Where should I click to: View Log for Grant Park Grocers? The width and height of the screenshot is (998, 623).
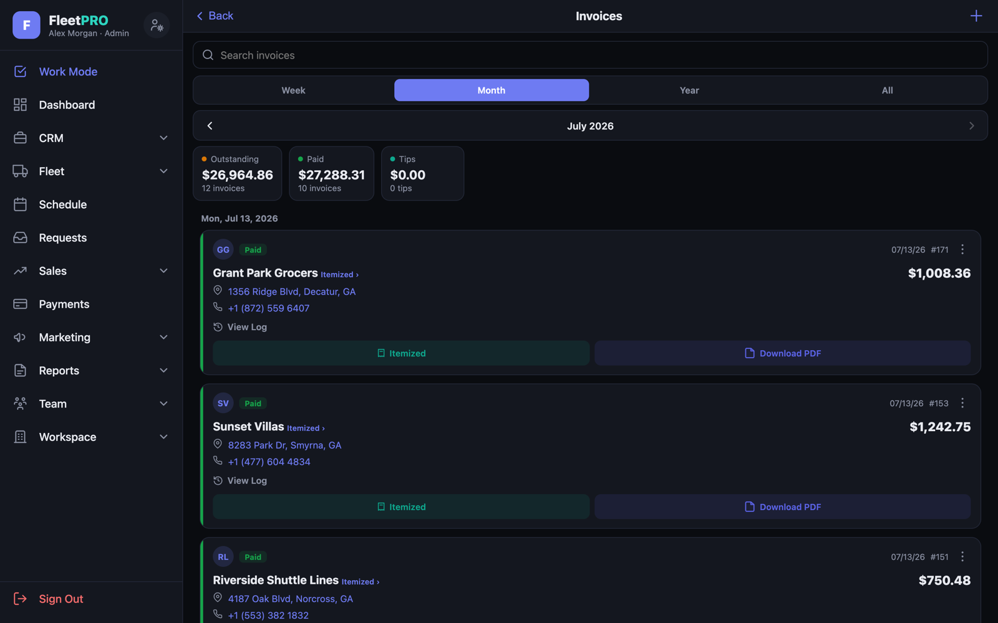pos(240,327)
